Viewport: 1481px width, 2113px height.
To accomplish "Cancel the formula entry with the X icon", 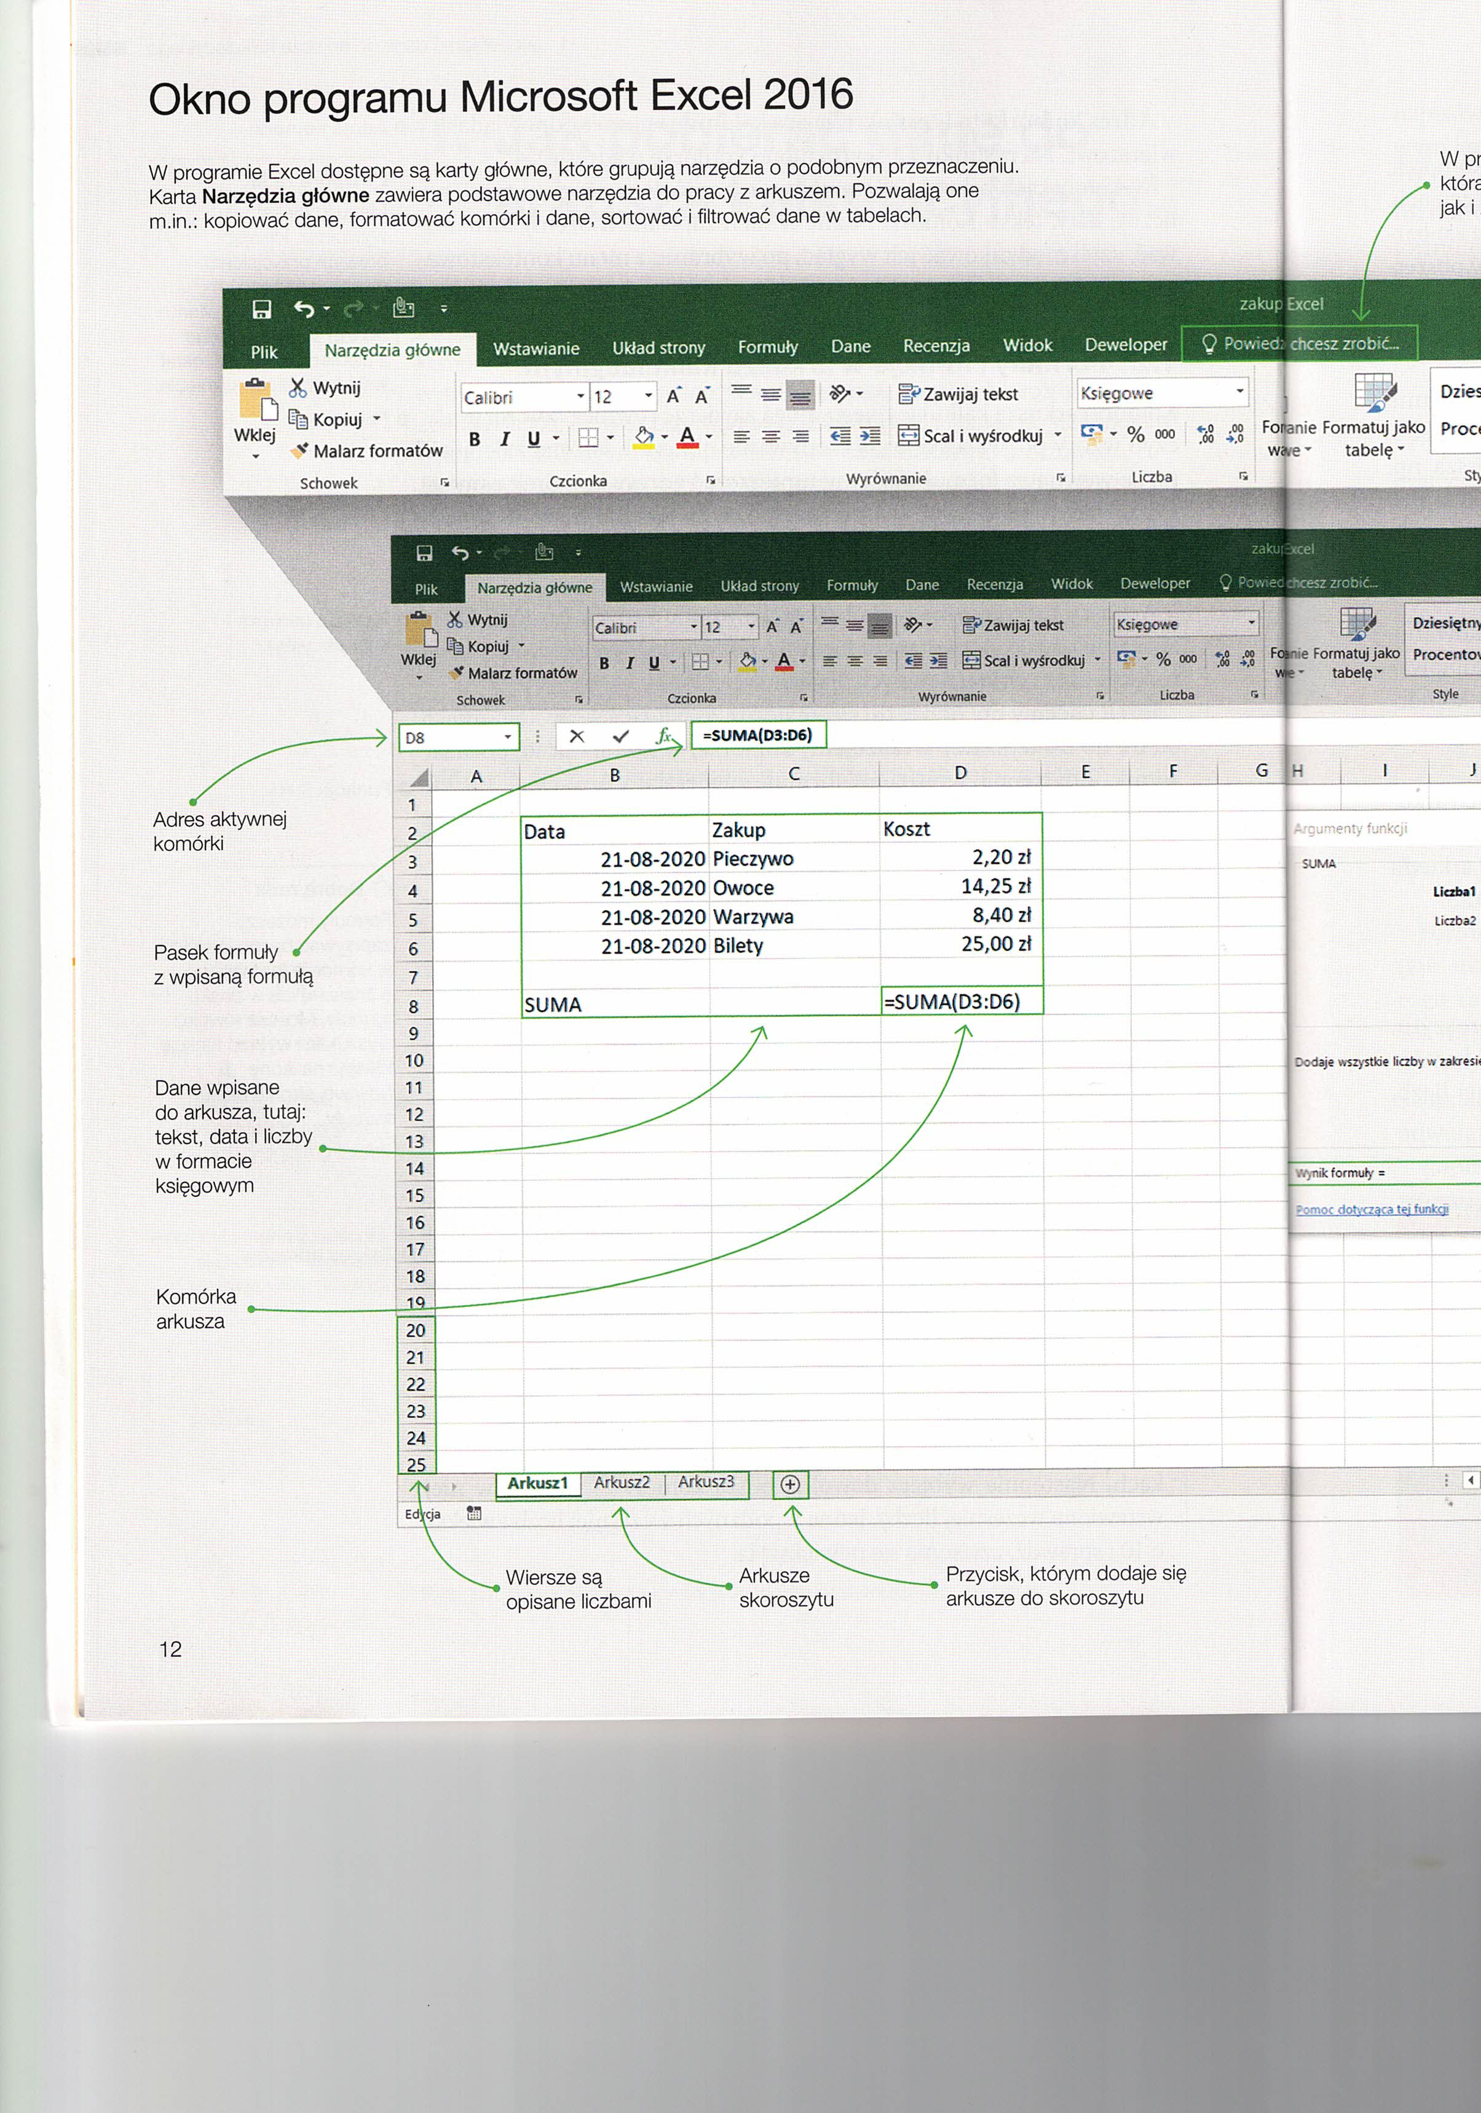I will (x=577, y=737).
